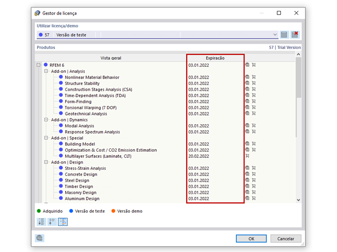The height and width of the screenshot is (252, 337).
Task: Click the scrollbar up arrow in products list
Action: [x=298, y=54]
